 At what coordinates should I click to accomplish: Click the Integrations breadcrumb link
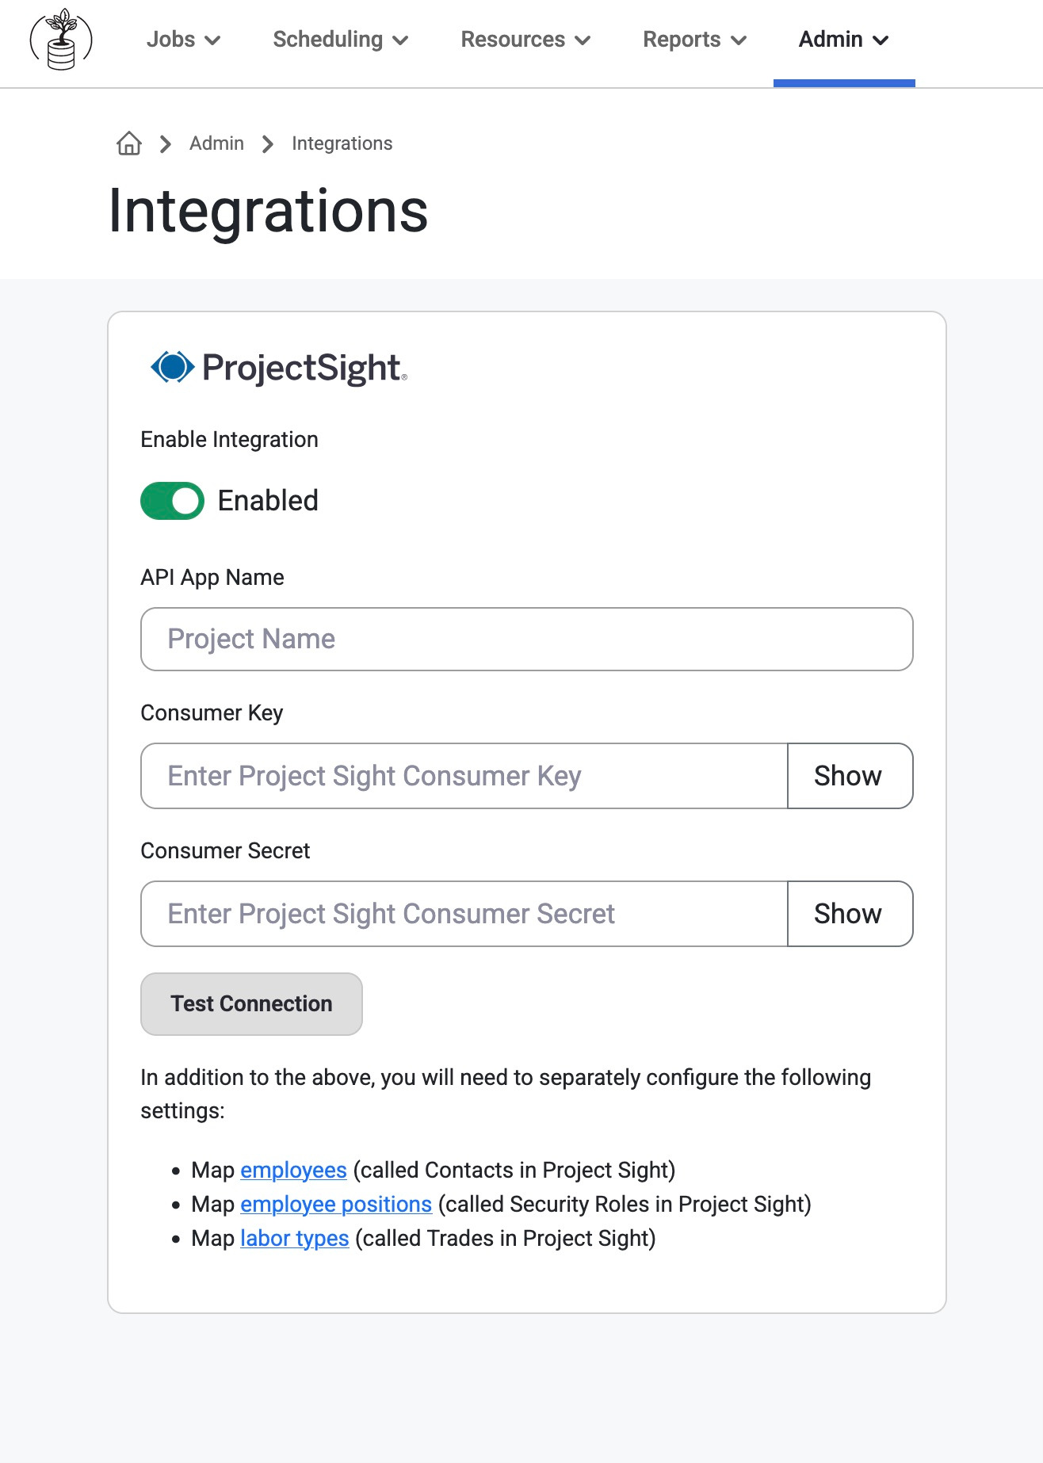pos(342,143)
